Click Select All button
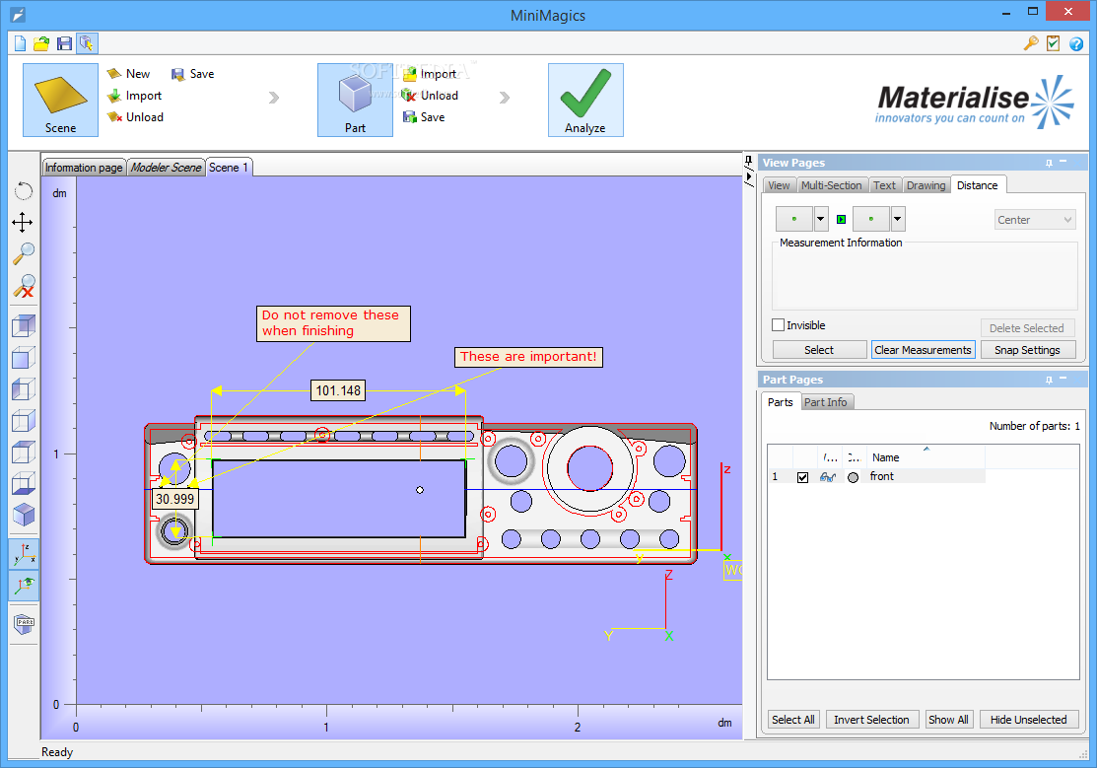 point(792,720)
